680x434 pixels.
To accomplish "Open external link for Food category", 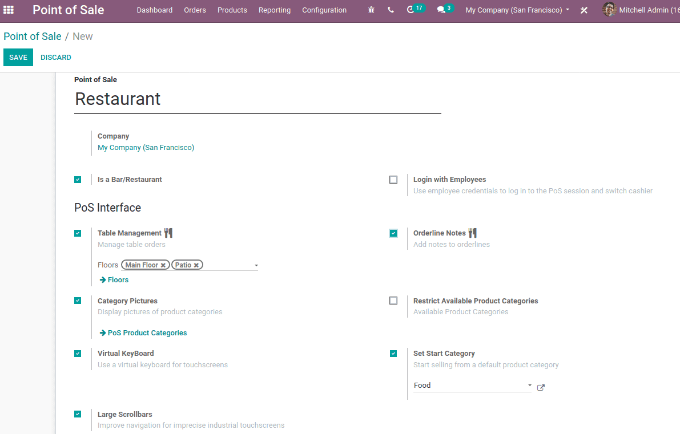I will point(541,388).
